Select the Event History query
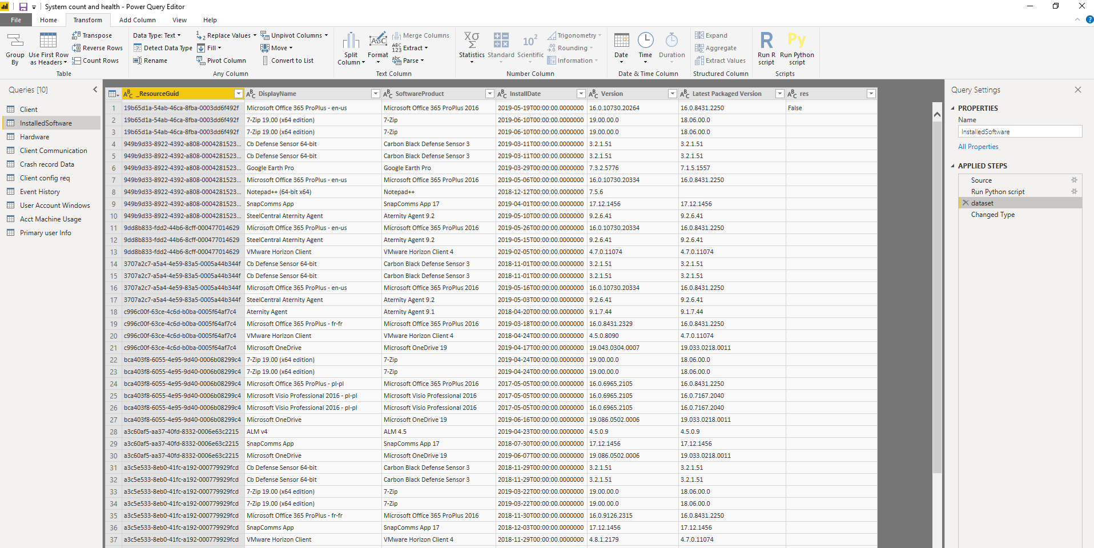The image size is (1094, 548). pos(51,192)
